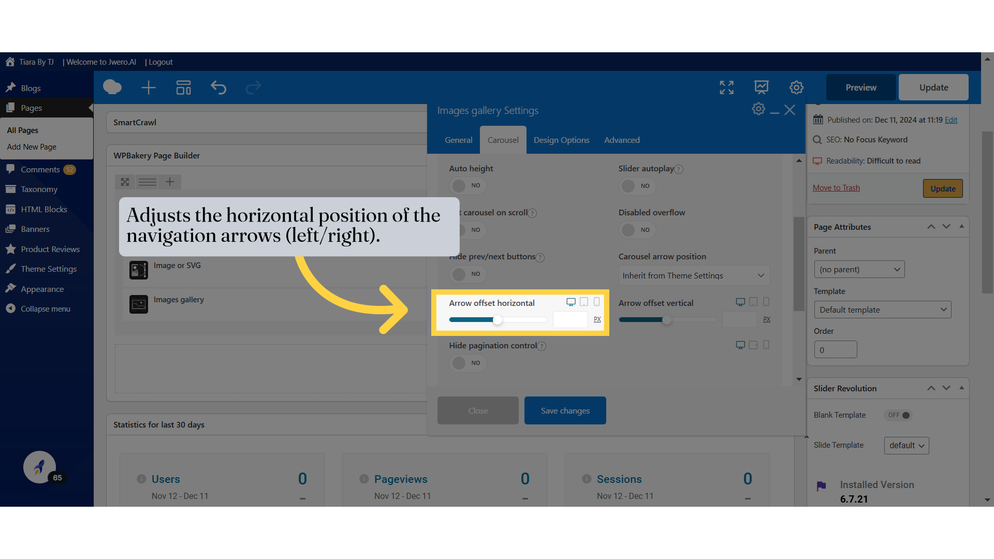The height and width of the screenshot is (559, 994).
Task: Click the Move to Trash link
Action: [836, 188]
